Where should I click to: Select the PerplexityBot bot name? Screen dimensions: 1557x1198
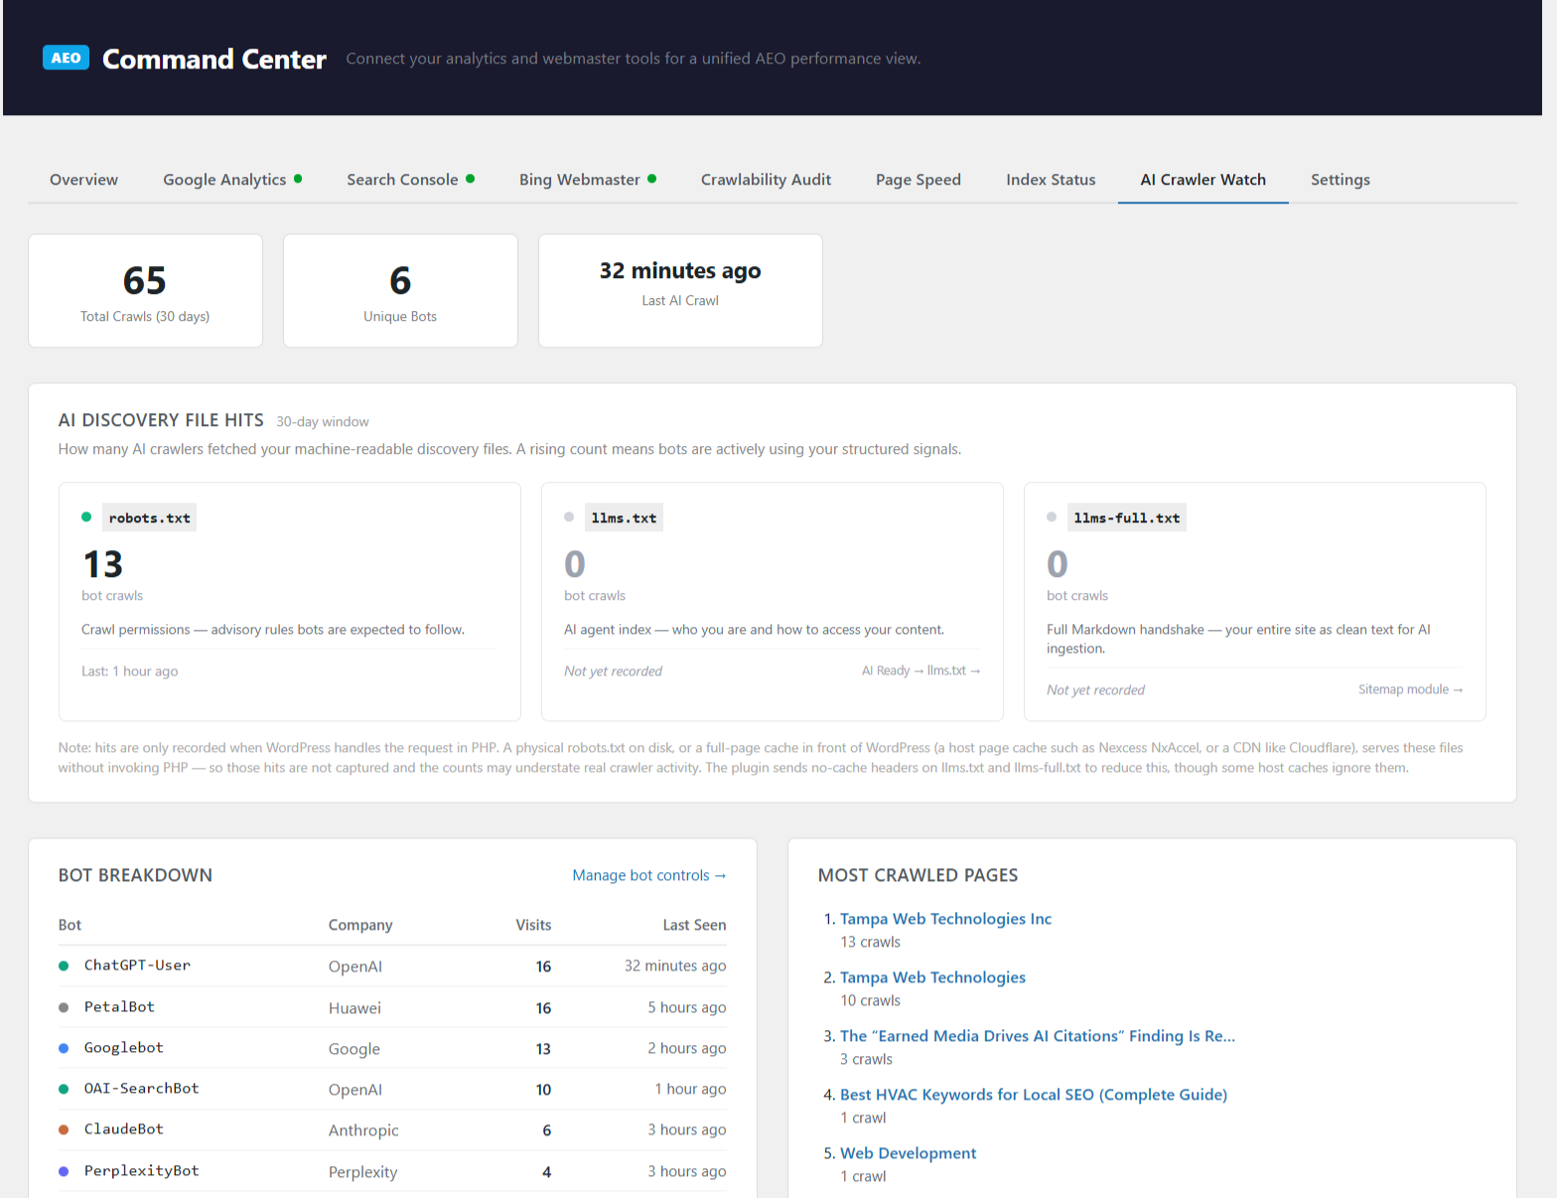pos(142,1171)
